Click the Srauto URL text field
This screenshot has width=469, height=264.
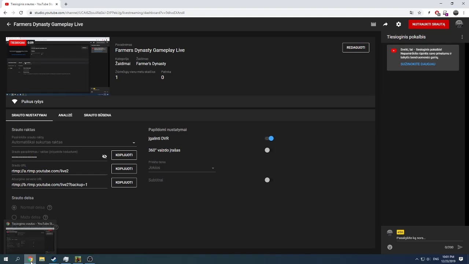tap(59, 171)
